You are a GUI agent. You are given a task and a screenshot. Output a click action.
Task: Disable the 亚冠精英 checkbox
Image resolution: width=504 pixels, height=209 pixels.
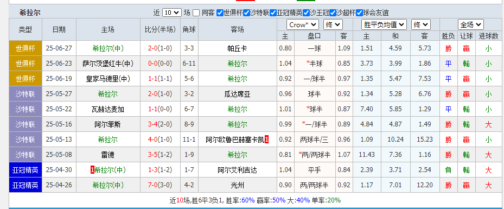(x=273, y=13)
